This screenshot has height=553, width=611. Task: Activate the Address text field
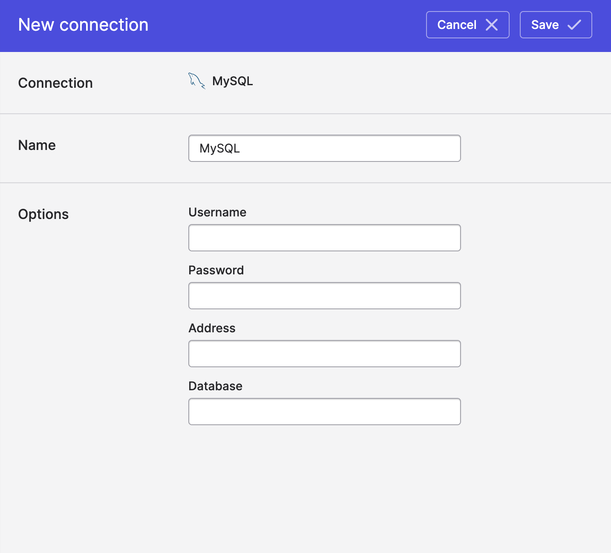pos(325,354)
